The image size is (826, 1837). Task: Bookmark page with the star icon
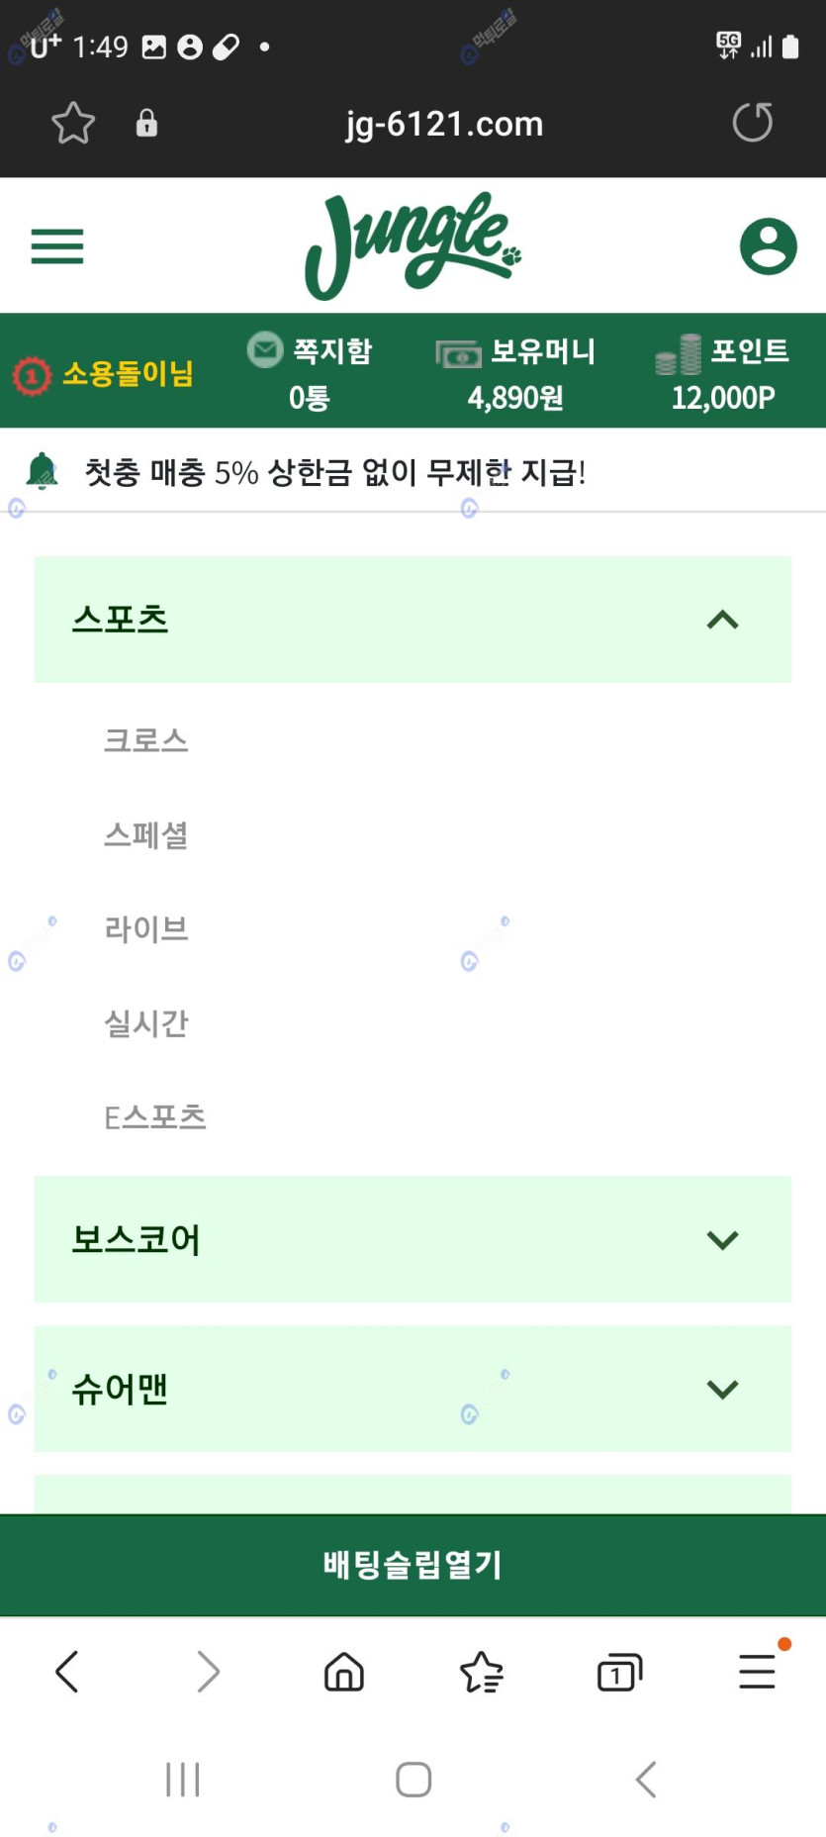(73, 124)
